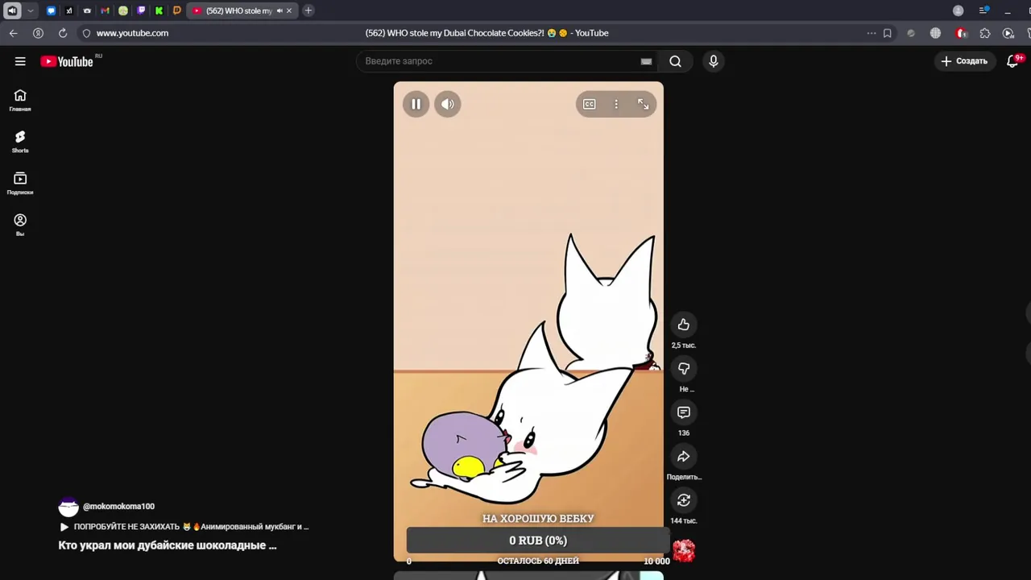The width and height of the screenshot is (1031, 580).
Task: Open the remix icon with 144 тыс.
Action: [684, 500]
